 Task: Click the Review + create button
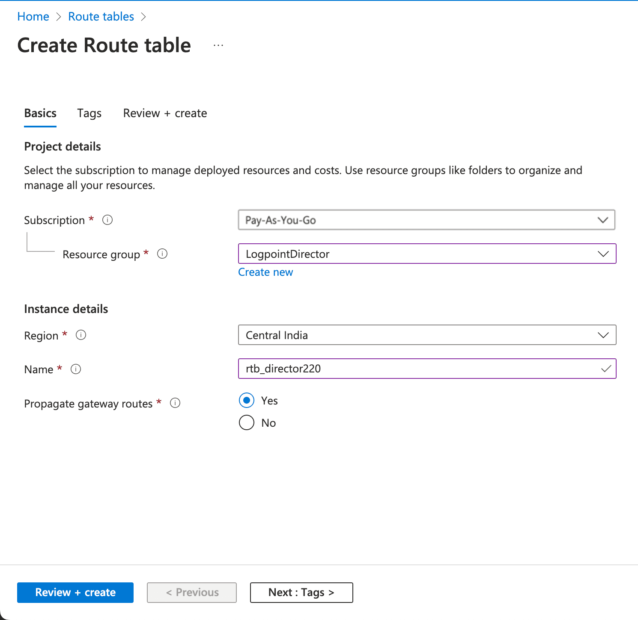click(x=75, y=592)
